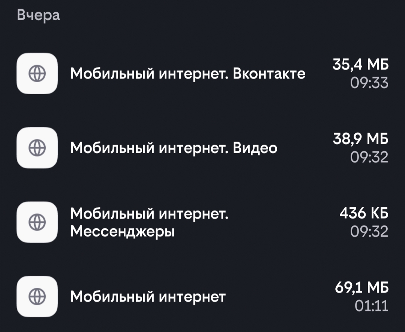Open the last Мобильный интернет entry
The image size is (405, 332).
(x=202, y=296)
